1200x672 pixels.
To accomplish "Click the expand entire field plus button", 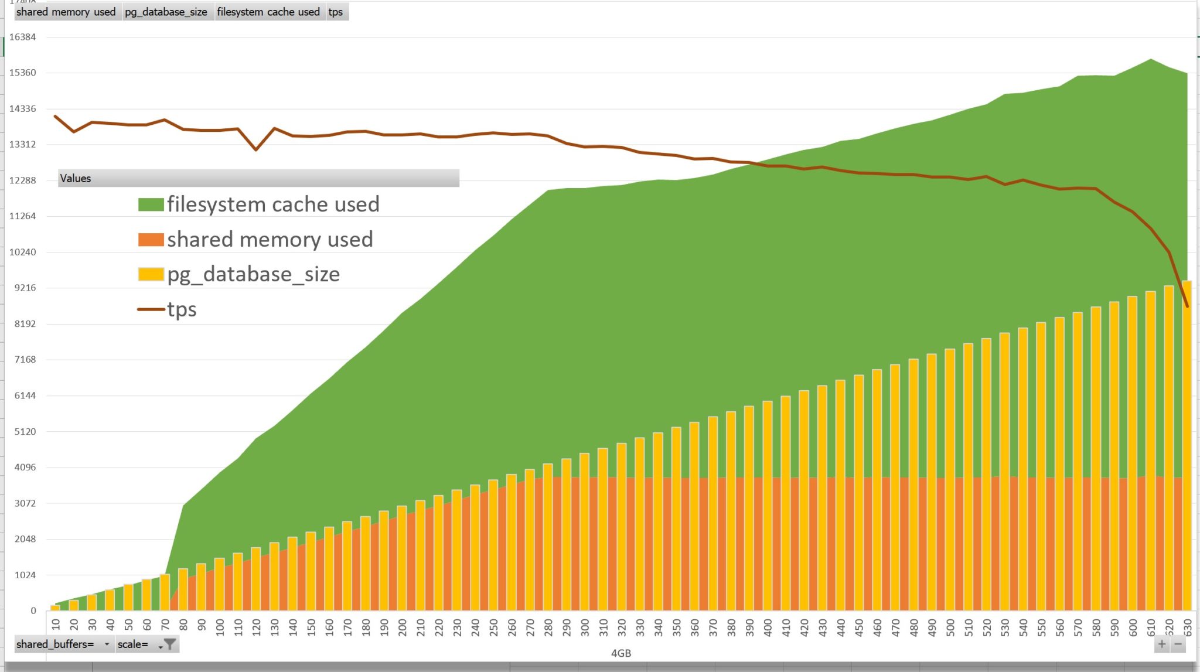I will click(x=1162, y=644).
